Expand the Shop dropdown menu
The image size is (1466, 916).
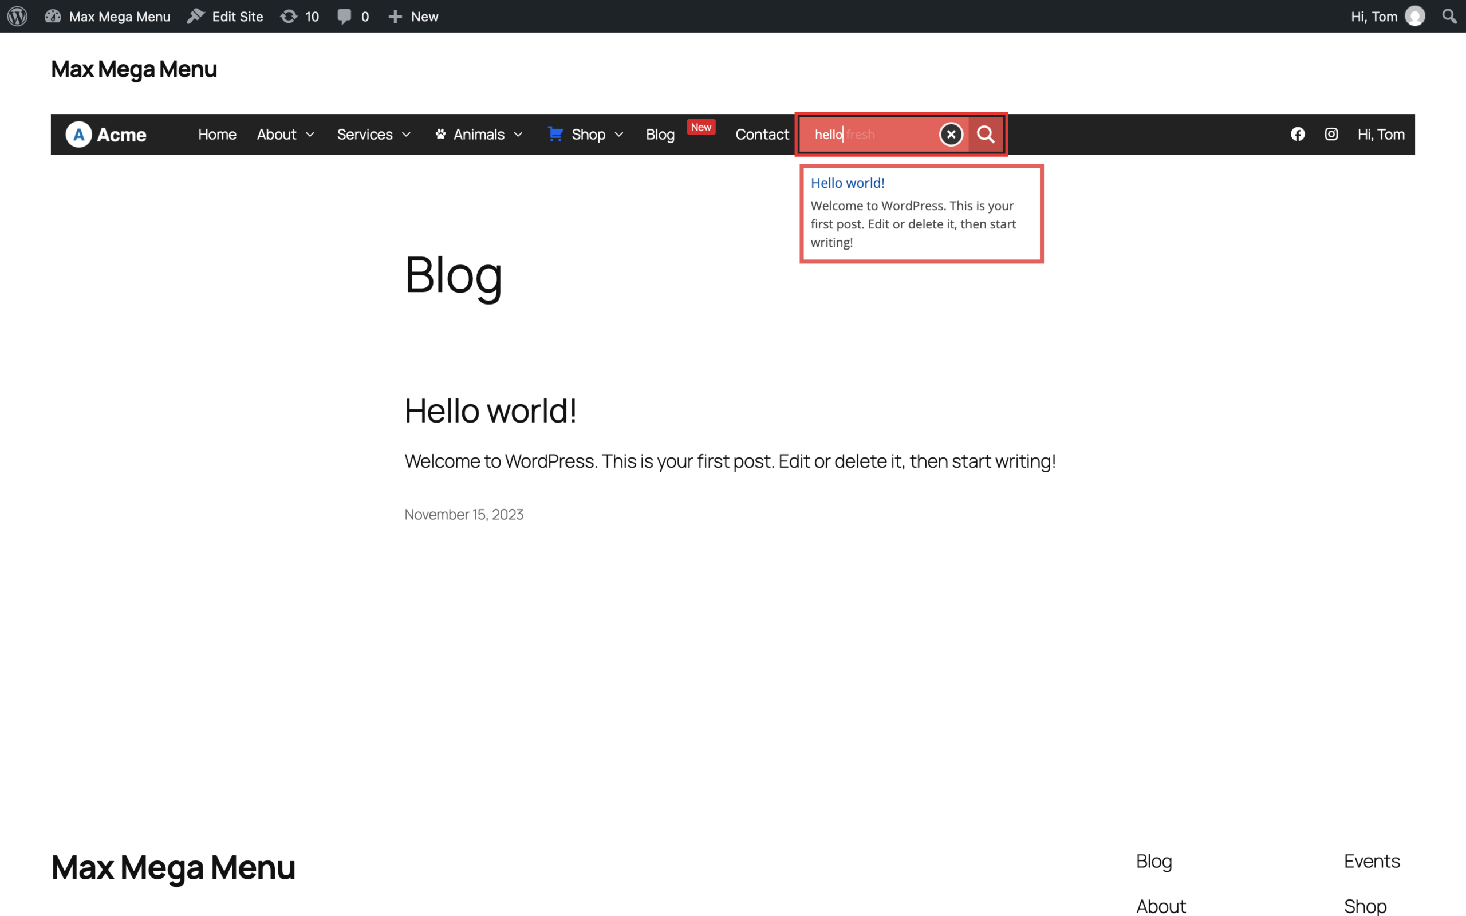pyautogui.click(x=585, y=135)
